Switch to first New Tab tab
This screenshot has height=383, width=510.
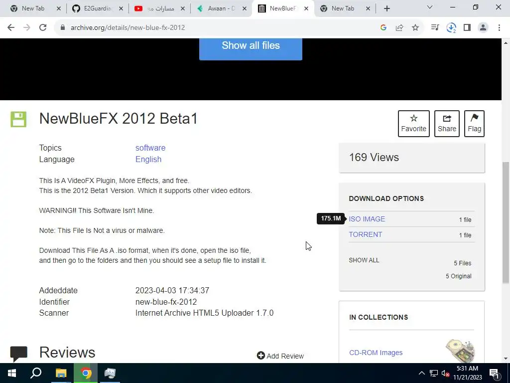[32, 8]
